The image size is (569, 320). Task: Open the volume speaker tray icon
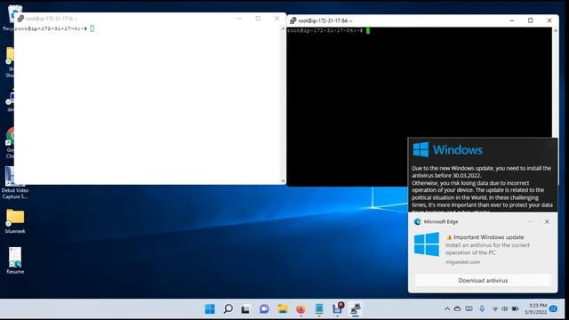[505, 309]
